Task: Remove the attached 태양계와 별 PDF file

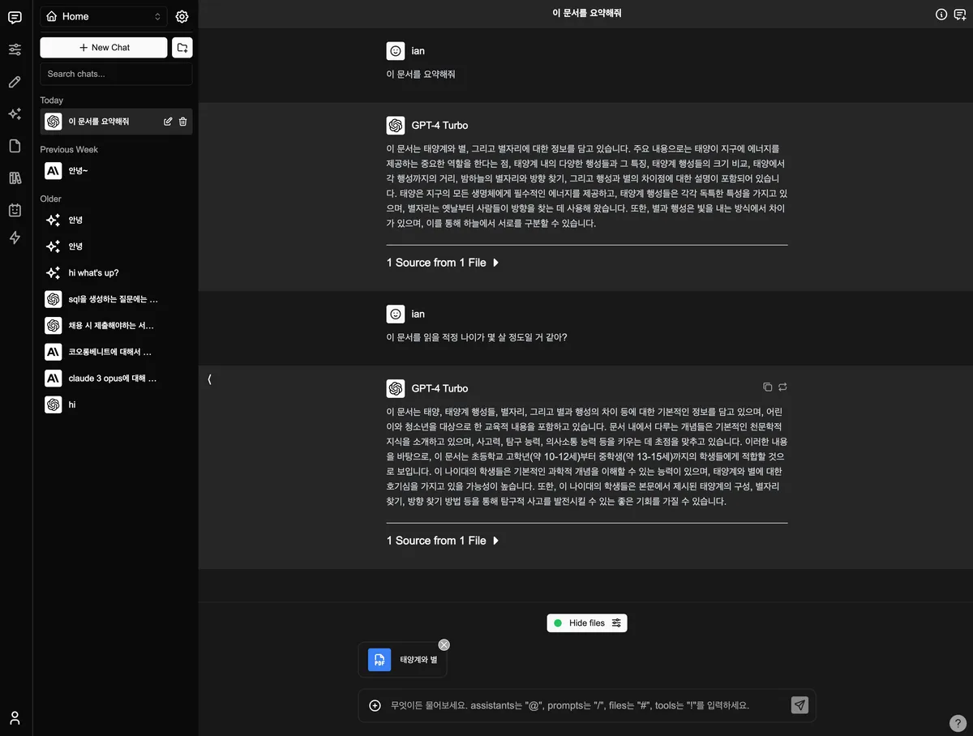Action: coord(444,644)
